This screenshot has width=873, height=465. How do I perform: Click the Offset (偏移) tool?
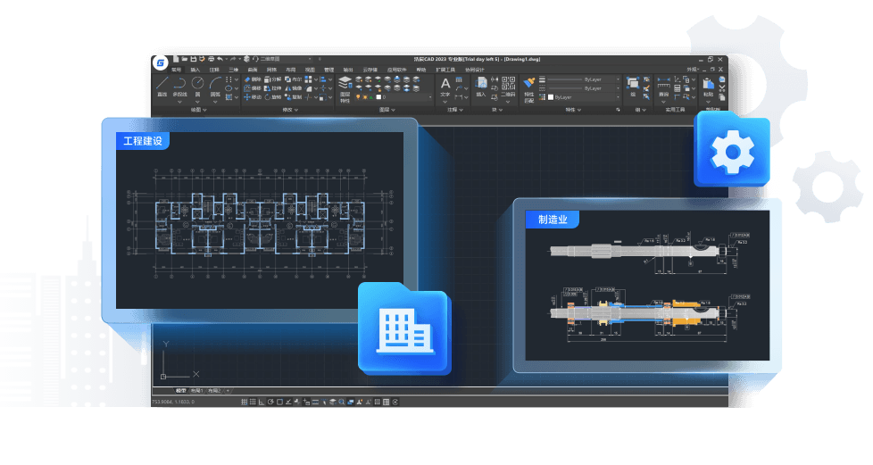click(253, 88)
